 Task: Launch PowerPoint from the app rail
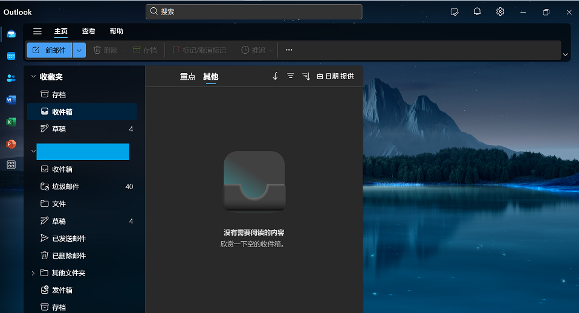tap(11, 144)
